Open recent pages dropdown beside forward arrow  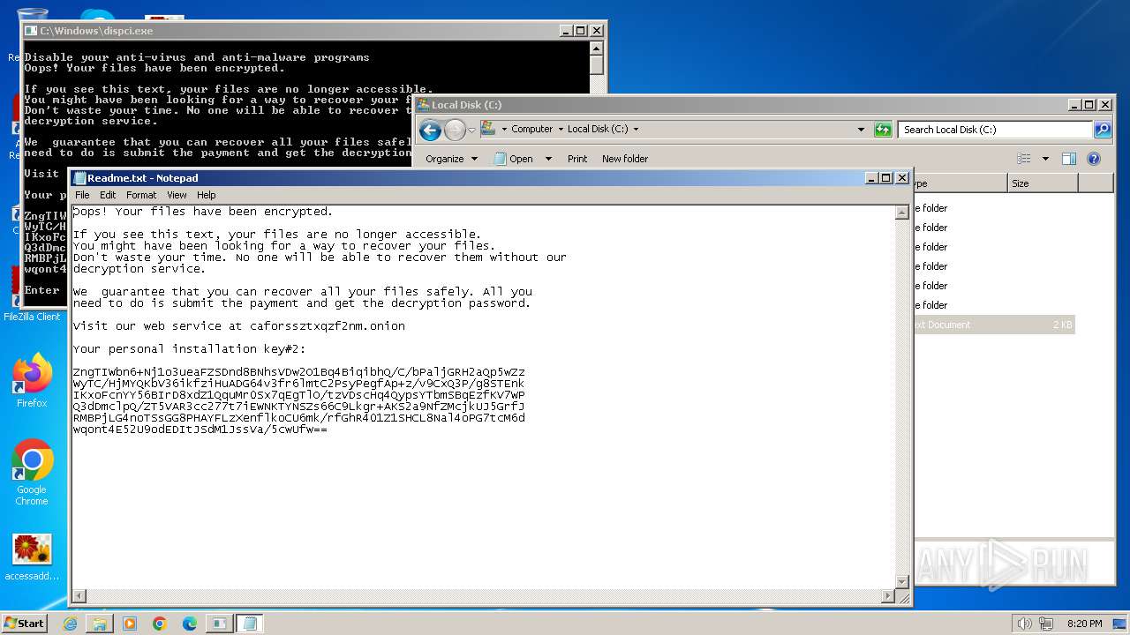[471, 130]
